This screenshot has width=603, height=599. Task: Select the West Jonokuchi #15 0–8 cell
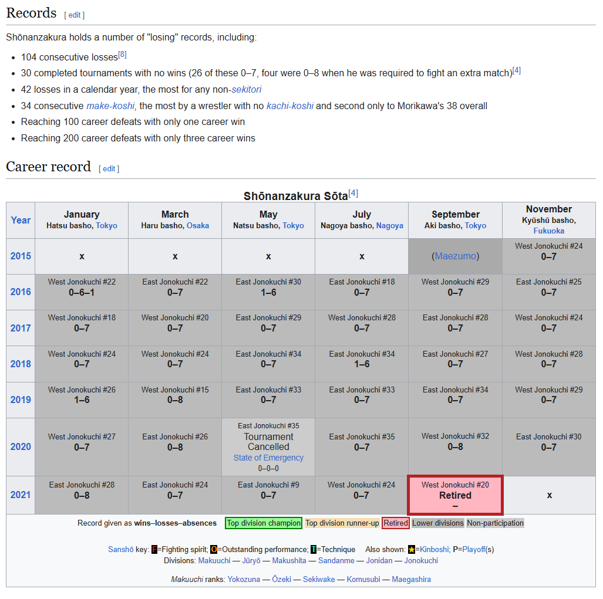[x=175, y=400]
